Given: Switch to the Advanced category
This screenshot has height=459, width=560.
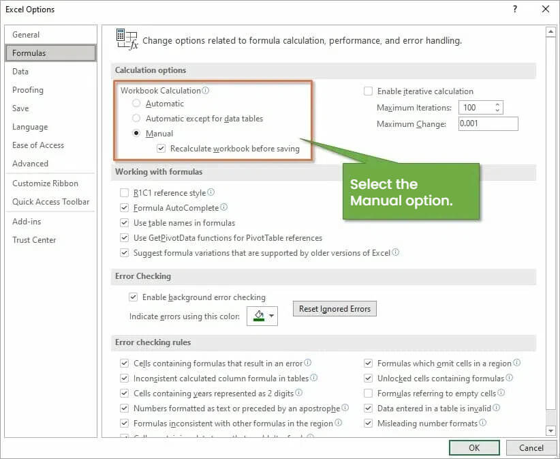Looking at the screenshot, I should [x=30, y=164].
